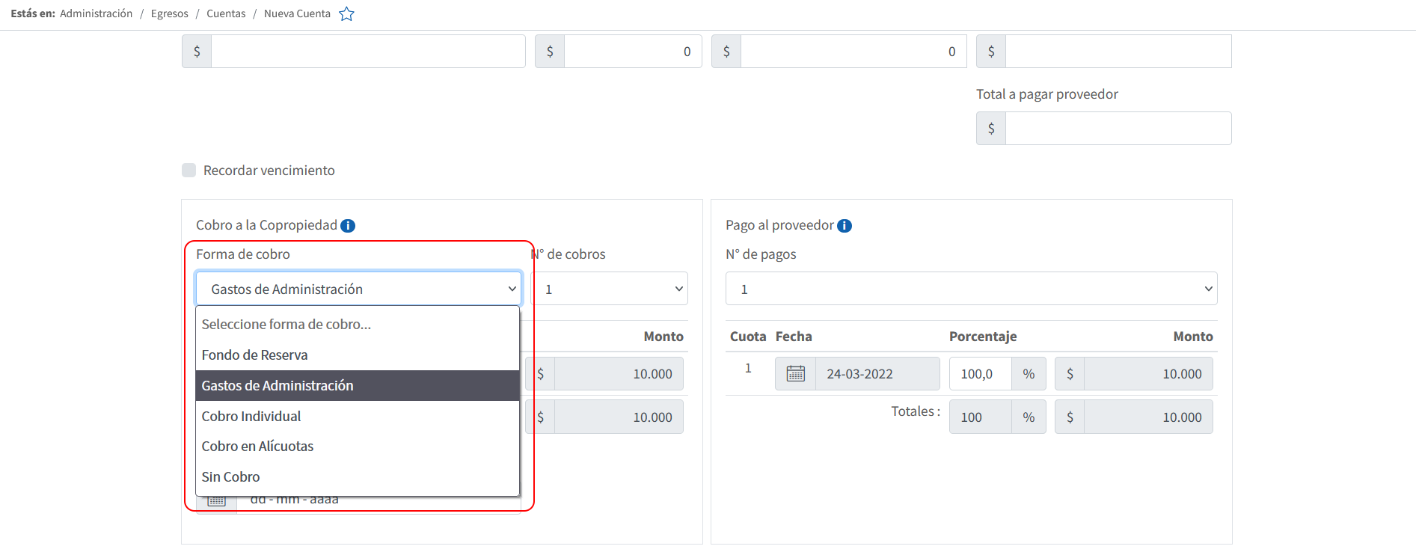
Task: Choose the Fondo de Reserva option
Action: (358, 355)
